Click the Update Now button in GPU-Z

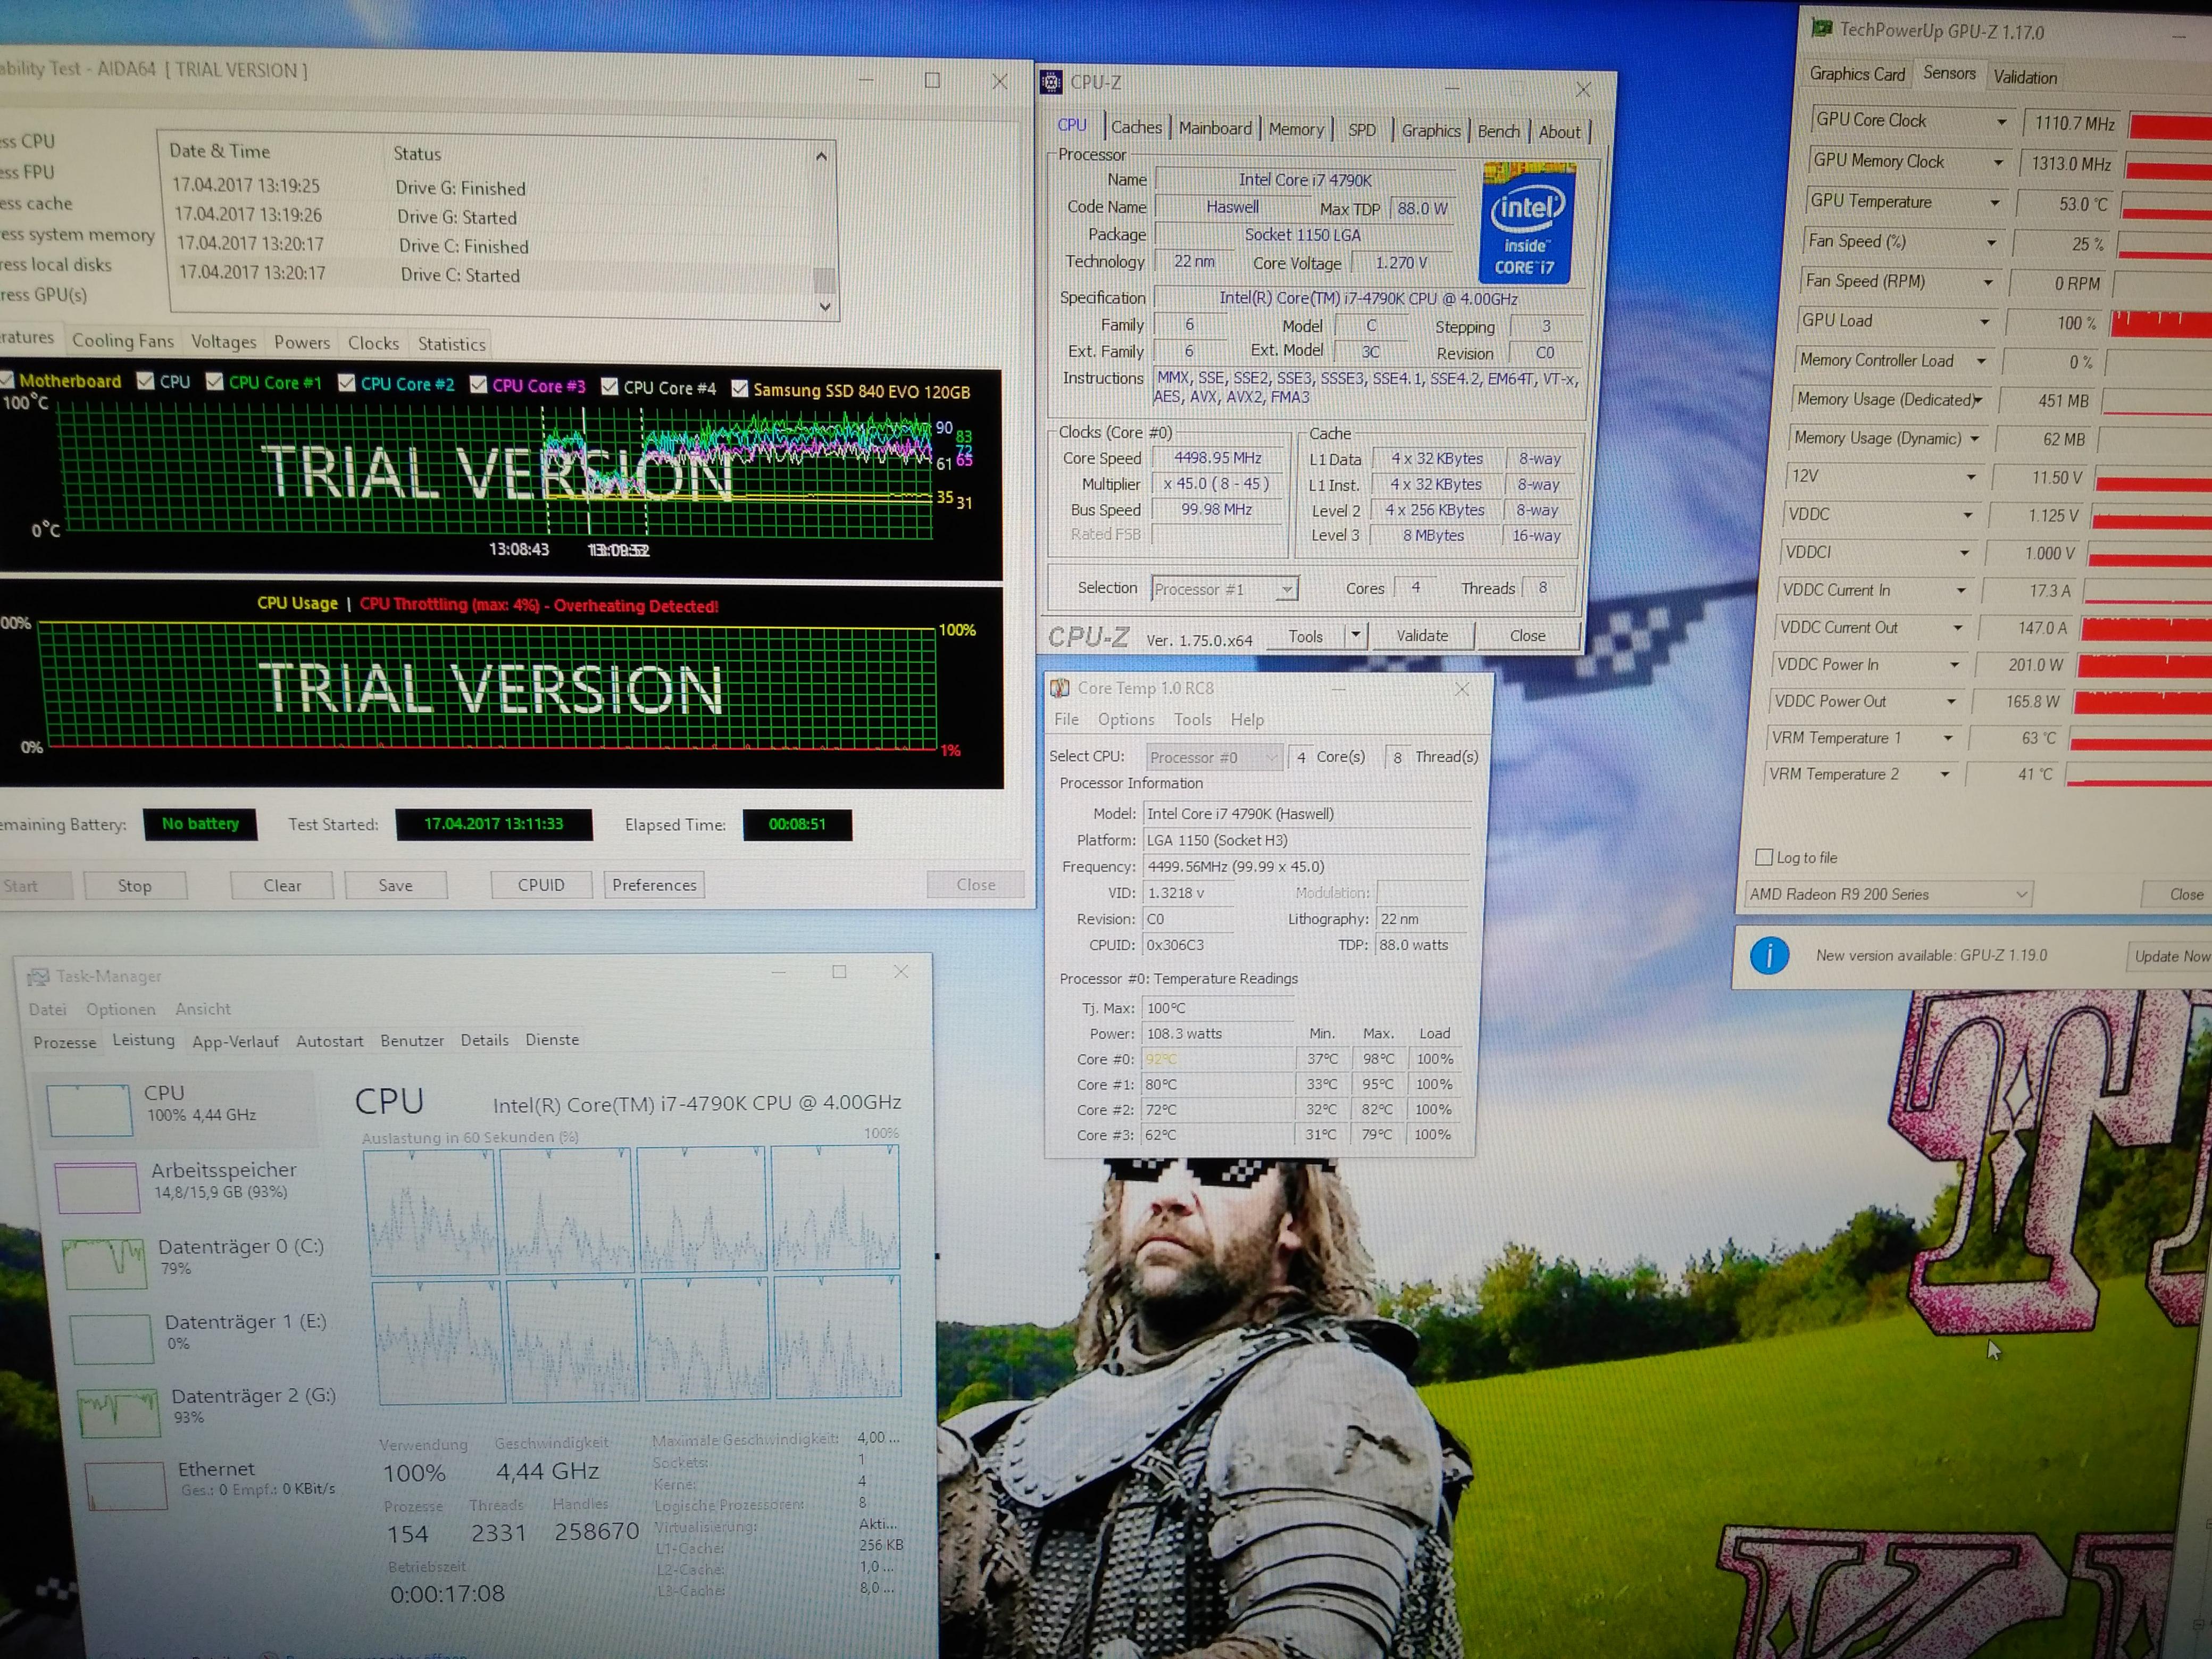2170,956
